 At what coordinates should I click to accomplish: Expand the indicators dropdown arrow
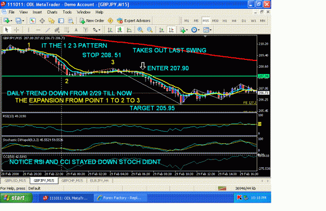tap(187, 30)
